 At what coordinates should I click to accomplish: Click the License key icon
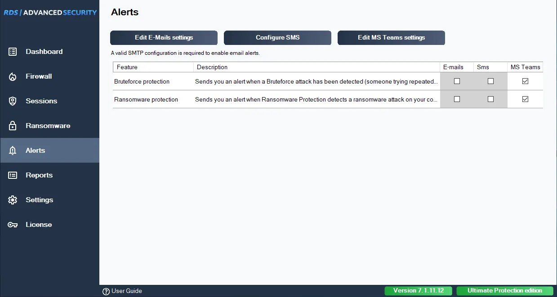13,225
